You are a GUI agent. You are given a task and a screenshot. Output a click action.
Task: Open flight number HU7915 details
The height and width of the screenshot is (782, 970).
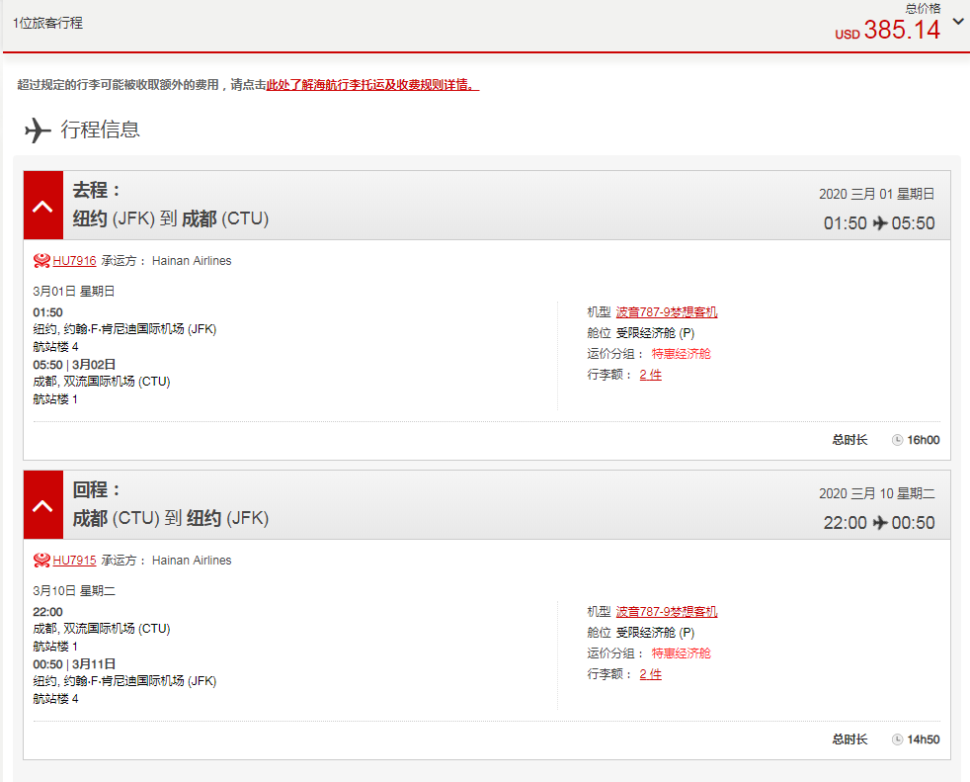click(x=74, y=561)
